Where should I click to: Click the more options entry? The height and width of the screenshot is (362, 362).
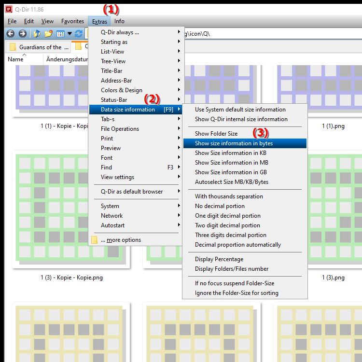tap(136, 240)
